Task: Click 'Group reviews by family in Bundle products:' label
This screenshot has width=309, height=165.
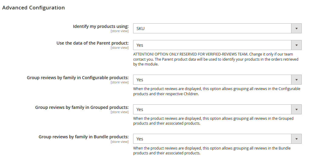Action: (83, 137)
